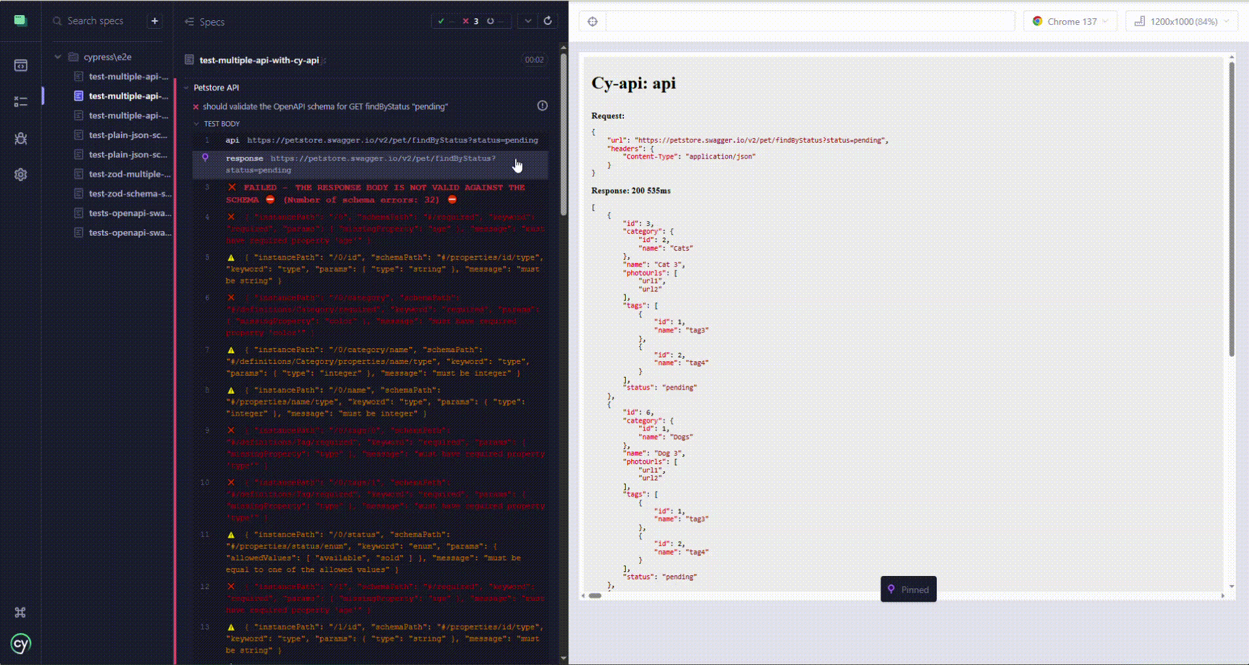Click the failed tests counter showing 3
The height and width of the screenshot is (665, 1249).
tap(471, 21)
